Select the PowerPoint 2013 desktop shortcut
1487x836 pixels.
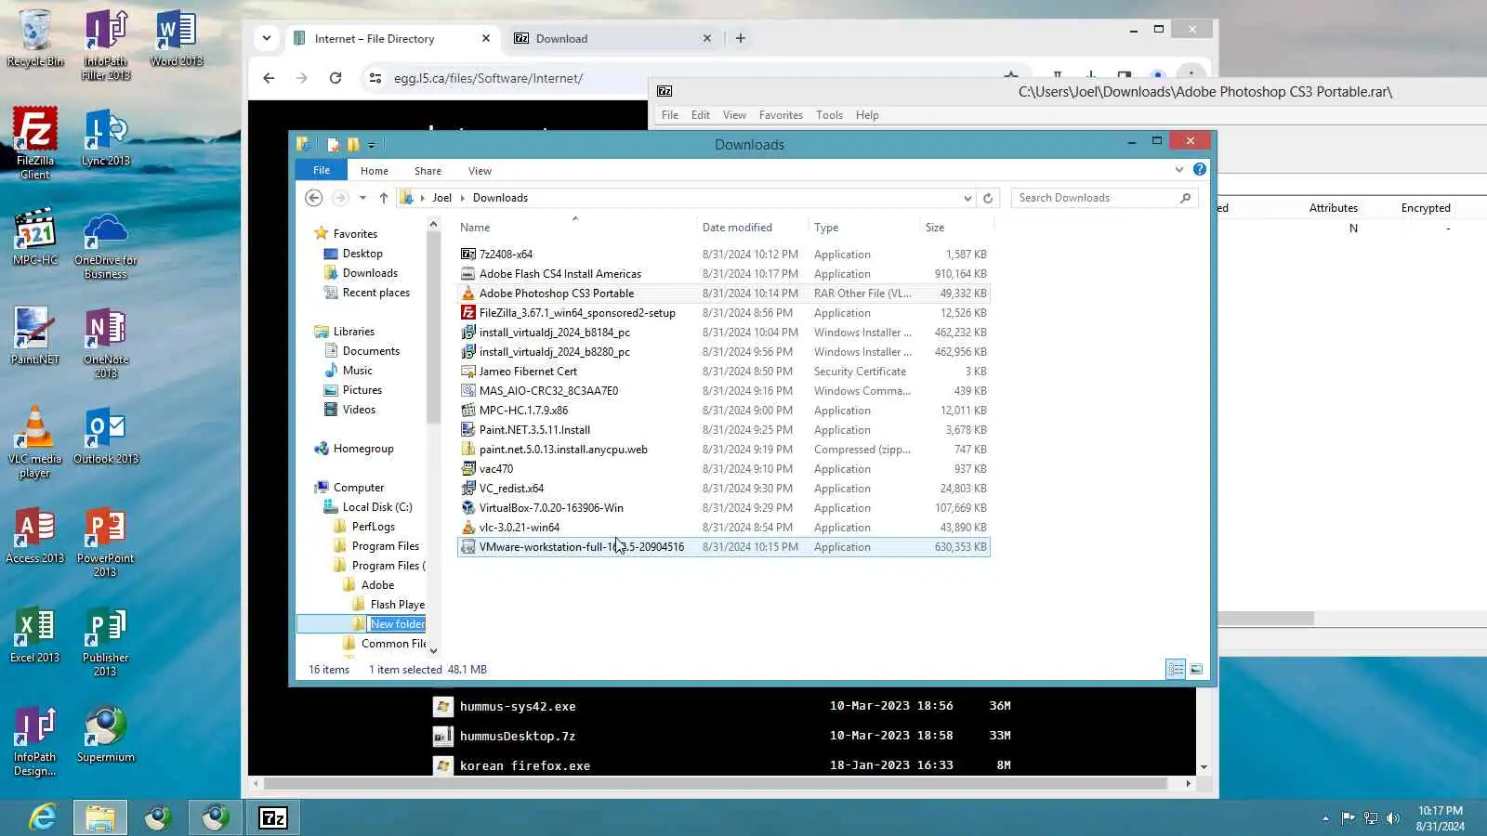click(x=106, y=542)
